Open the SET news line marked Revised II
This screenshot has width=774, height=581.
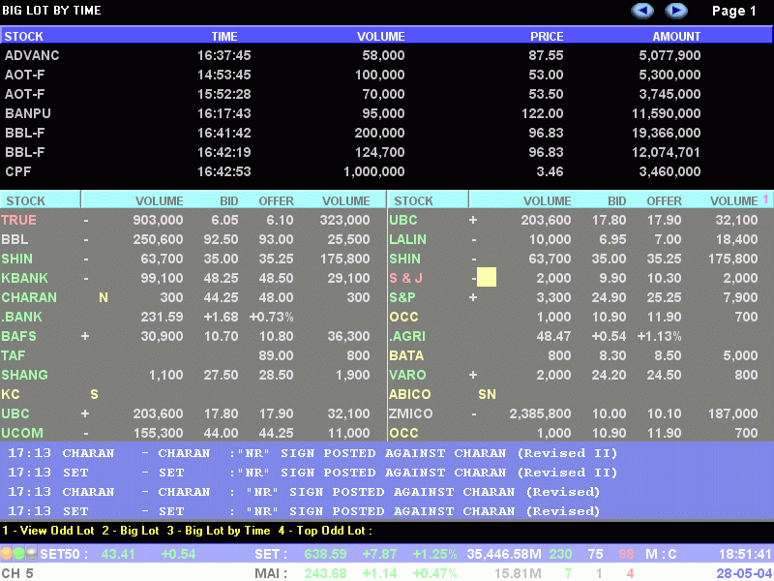313,473
